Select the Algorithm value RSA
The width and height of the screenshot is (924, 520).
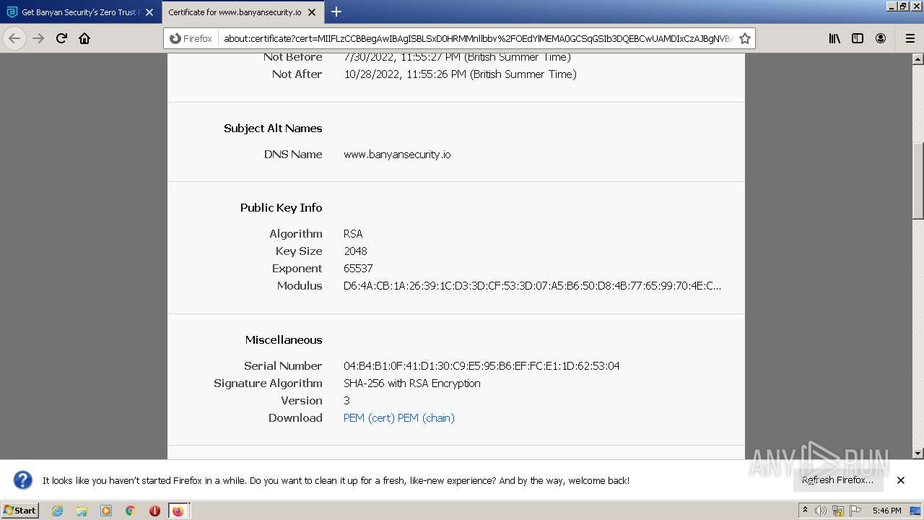pyautogui.click(x=353, y=234)
